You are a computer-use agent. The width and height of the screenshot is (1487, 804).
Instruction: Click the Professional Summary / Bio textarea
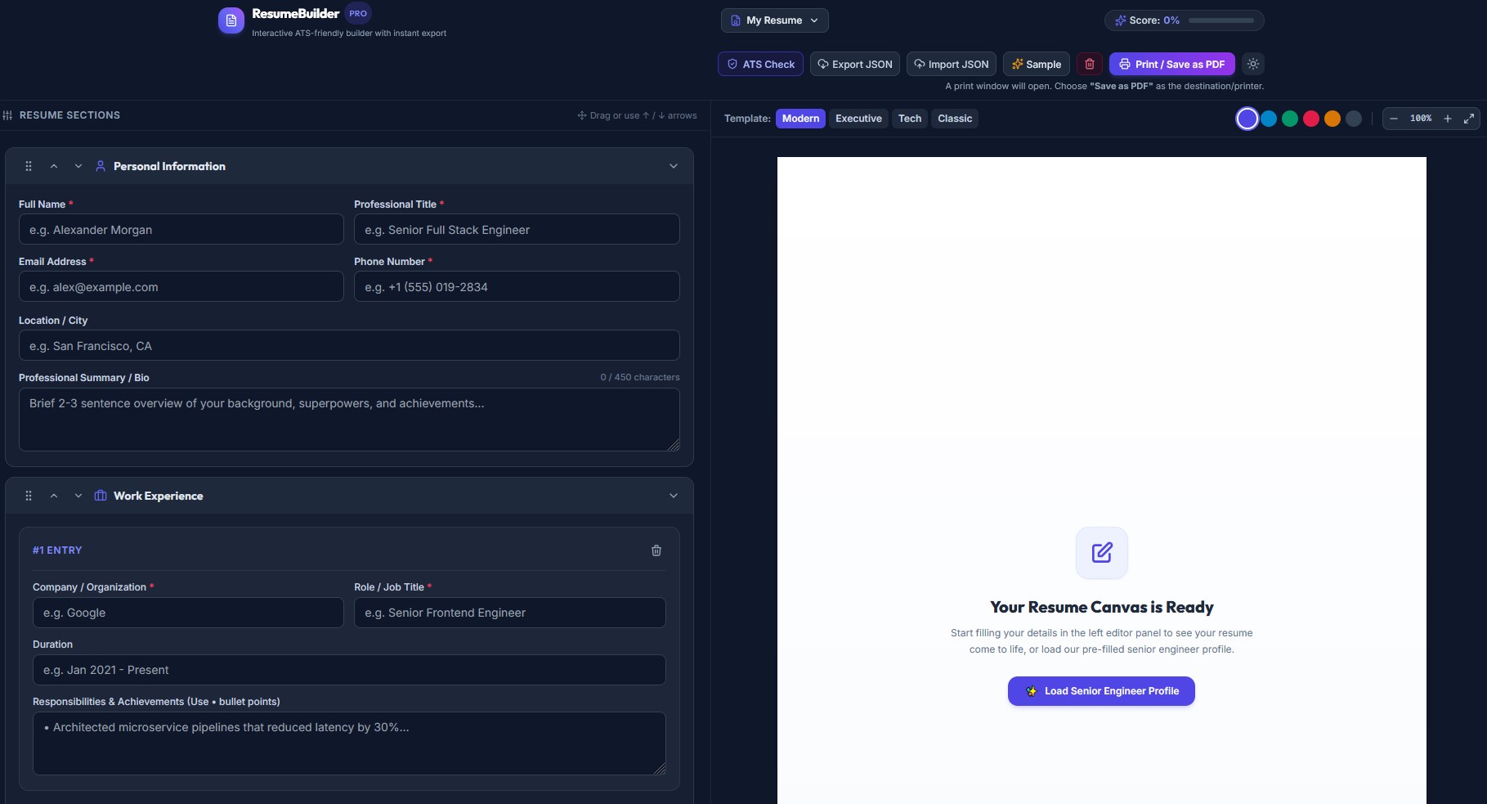coord(349,420)
